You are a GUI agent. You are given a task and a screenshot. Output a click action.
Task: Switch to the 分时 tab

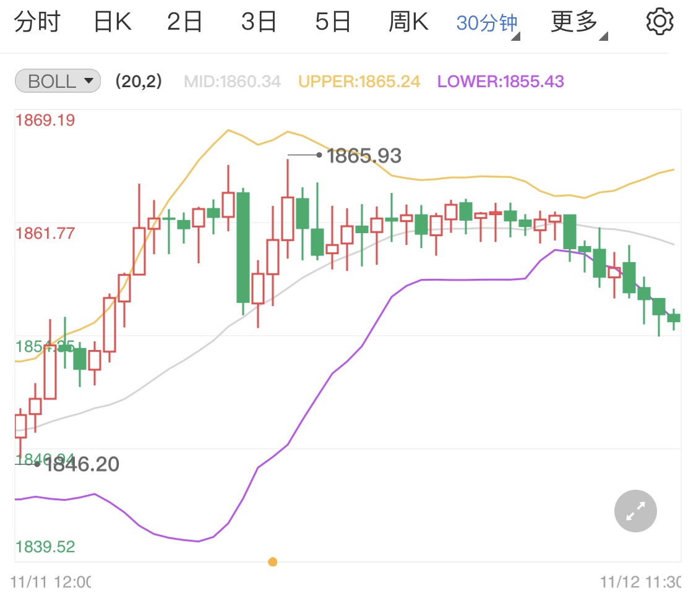point(37,21)
